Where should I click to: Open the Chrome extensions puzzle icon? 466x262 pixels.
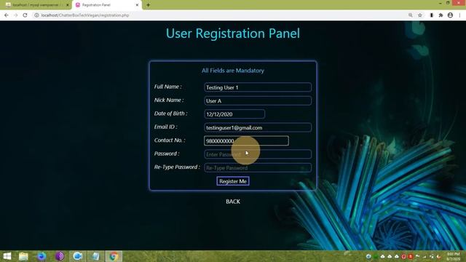coord(441,15)
